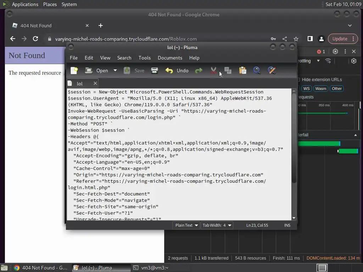
Task: Open DevTools more options menu
Action: tap(345, 51)
